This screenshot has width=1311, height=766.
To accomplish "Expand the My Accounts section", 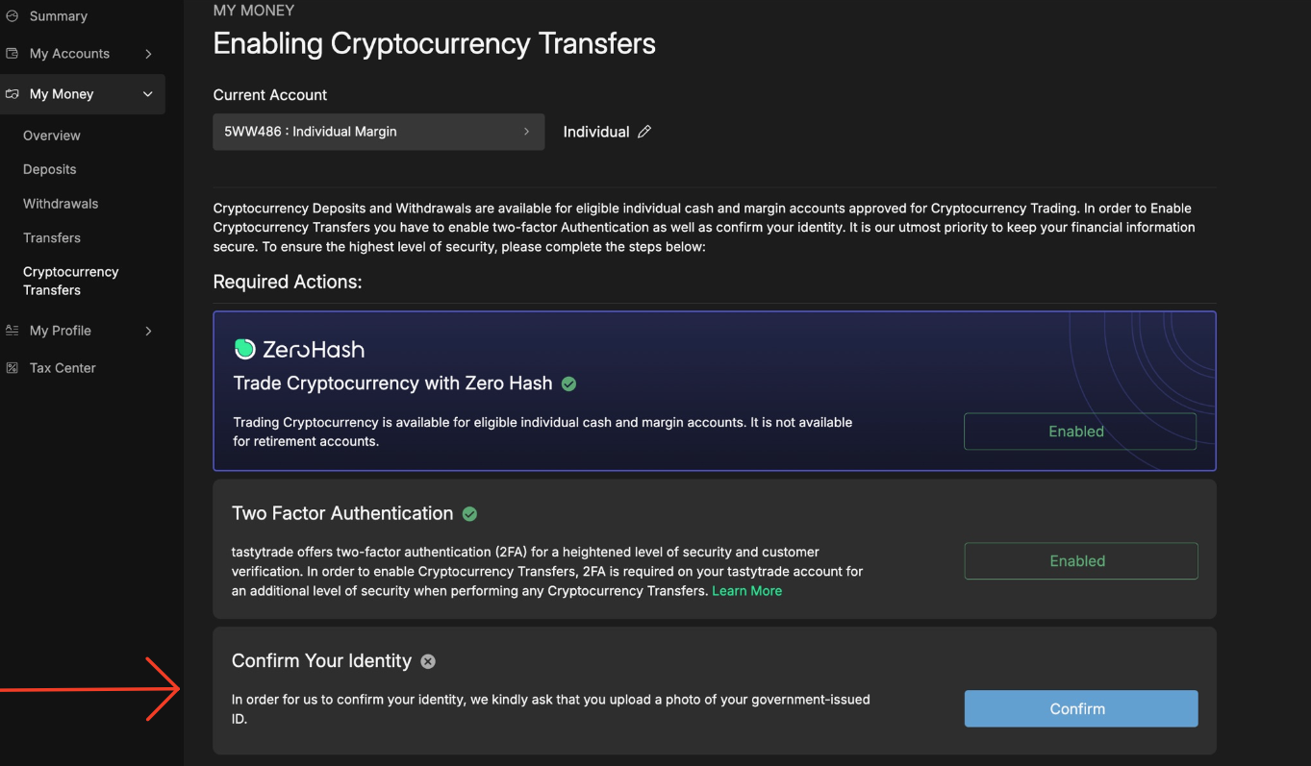I will pyautogui.click(x=147, y=53).
